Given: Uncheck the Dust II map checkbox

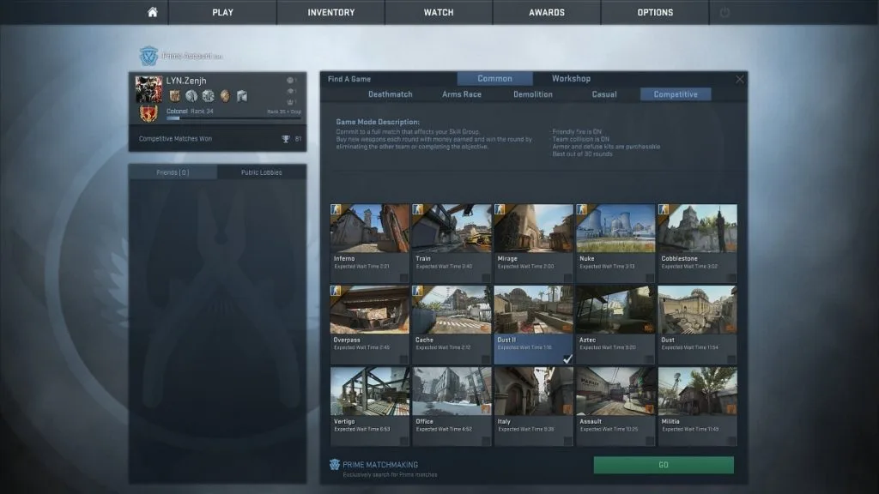Looking at the screenshot, I should (x=567, y=359).
